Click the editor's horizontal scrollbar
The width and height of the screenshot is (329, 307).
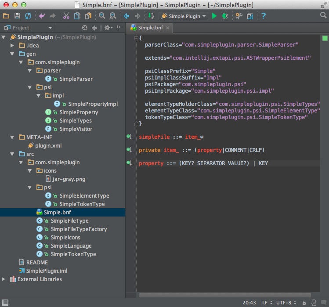click(224, 296)
